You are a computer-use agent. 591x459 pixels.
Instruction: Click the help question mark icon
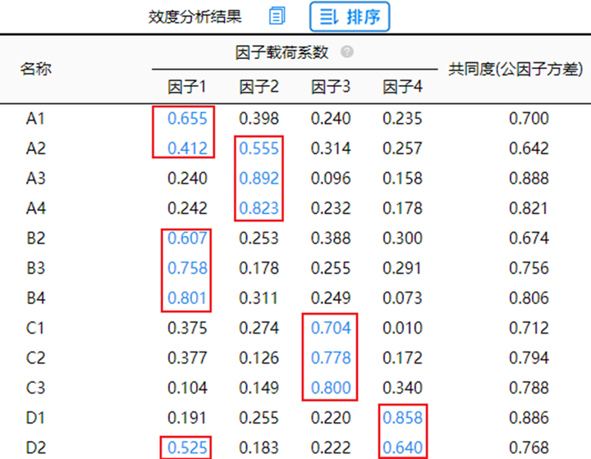[x=346, y=52]
